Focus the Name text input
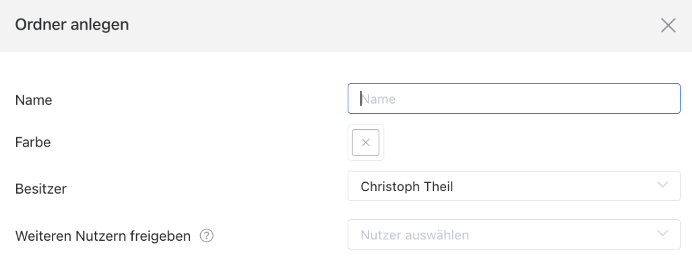This screenshot has width=692, height=267. click(x=513, y=99)
